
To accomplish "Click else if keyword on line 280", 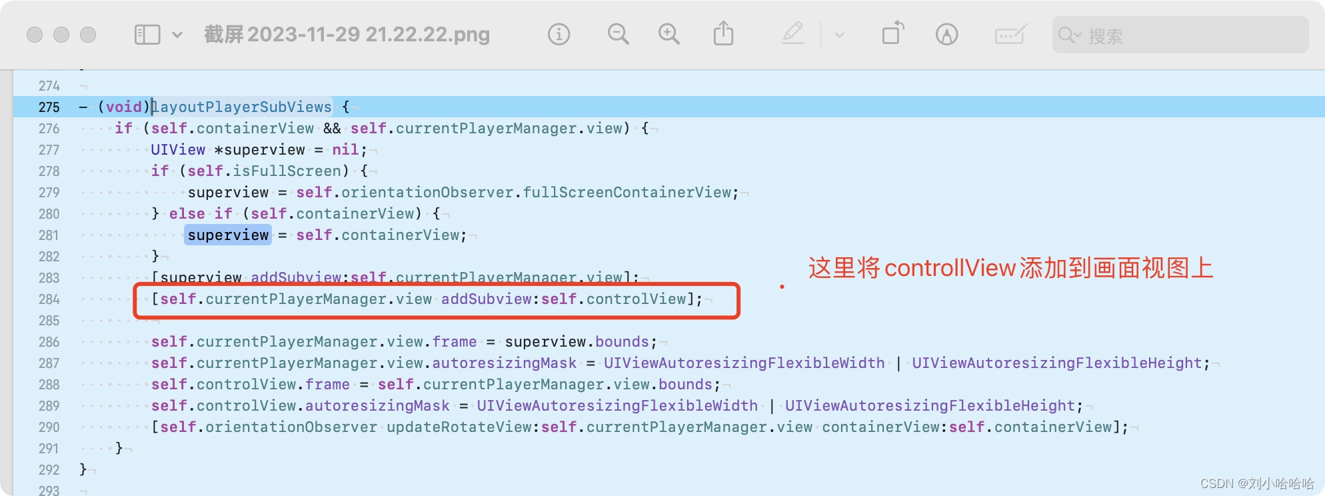I will pos(201,214).
